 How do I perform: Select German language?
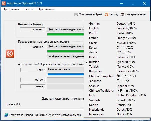pyautogui.click(x=117, y=24)
